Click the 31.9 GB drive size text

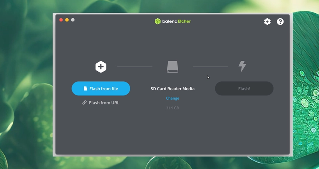[x=172, y=108]
